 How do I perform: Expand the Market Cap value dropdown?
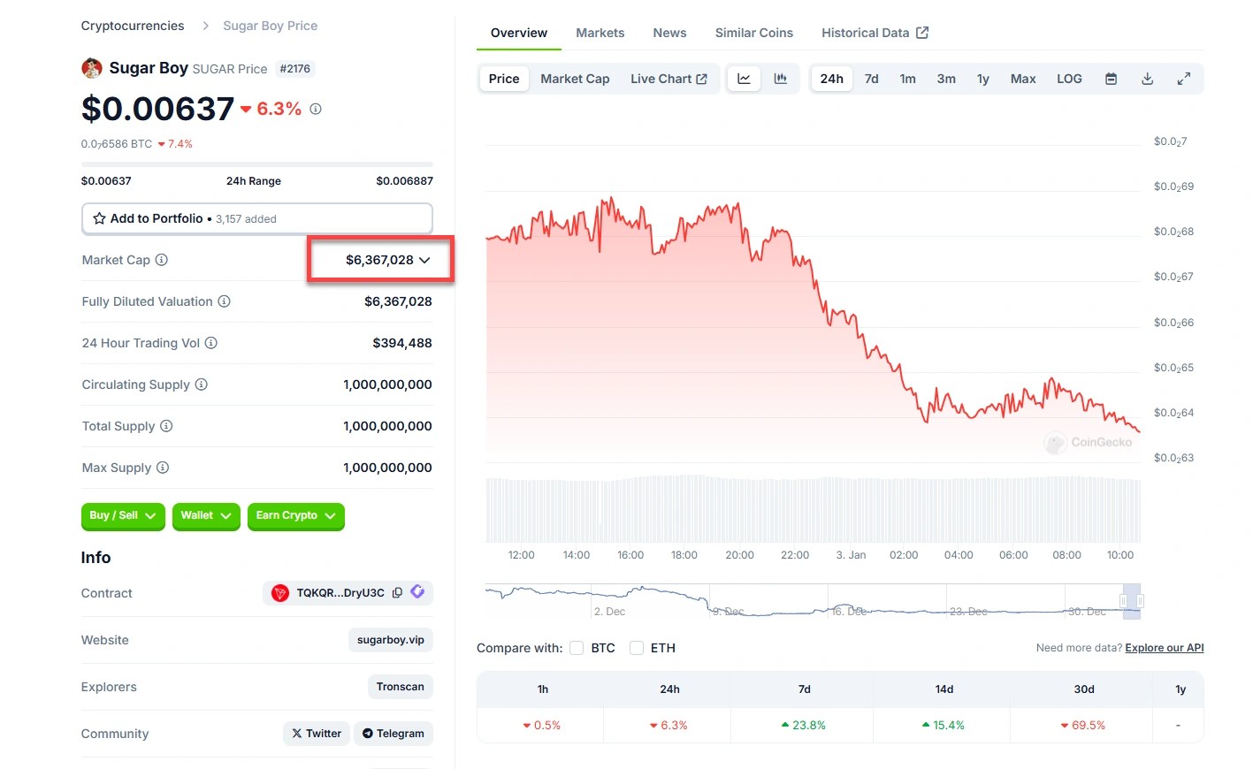click(424, 260)
